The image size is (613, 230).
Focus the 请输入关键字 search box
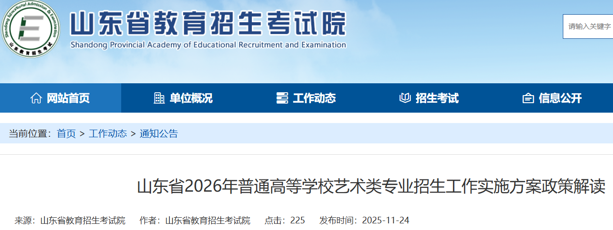pyautogui.click(x=589, y=27)
